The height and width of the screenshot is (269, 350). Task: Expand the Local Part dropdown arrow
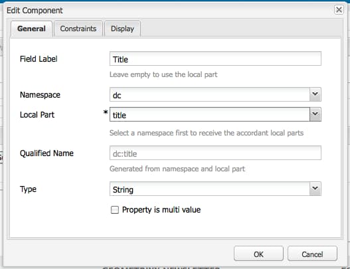[x=315, y=114]
